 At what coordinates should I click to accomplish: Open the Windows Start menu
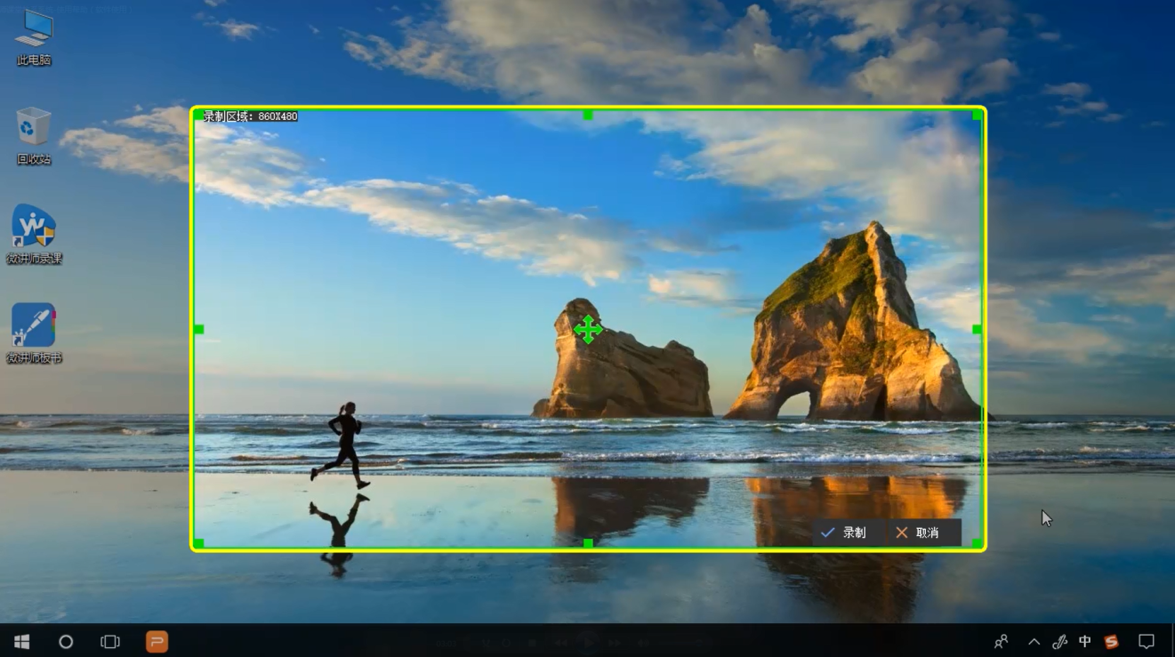(x=21, y=641)
